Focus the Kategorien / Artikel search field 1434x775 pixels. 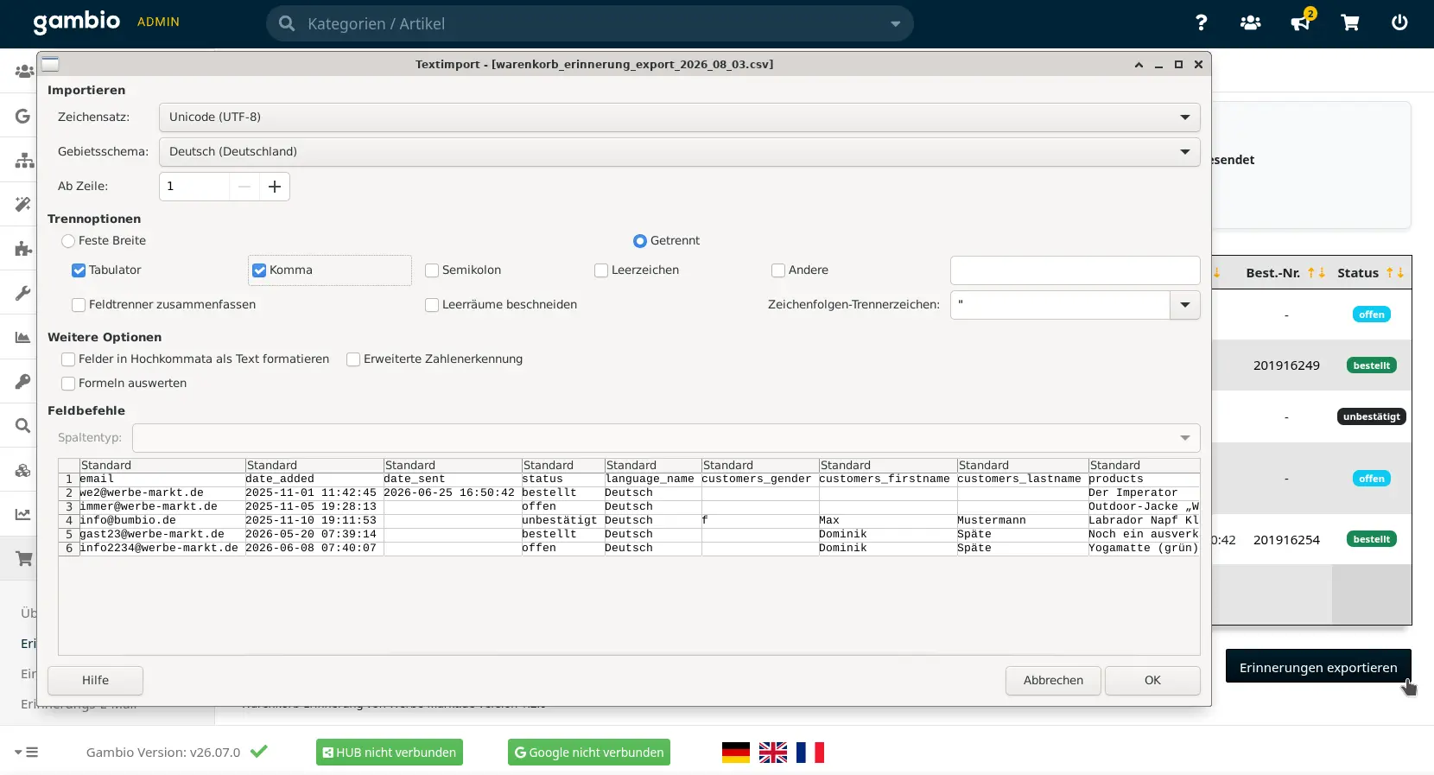pos(590,24)
